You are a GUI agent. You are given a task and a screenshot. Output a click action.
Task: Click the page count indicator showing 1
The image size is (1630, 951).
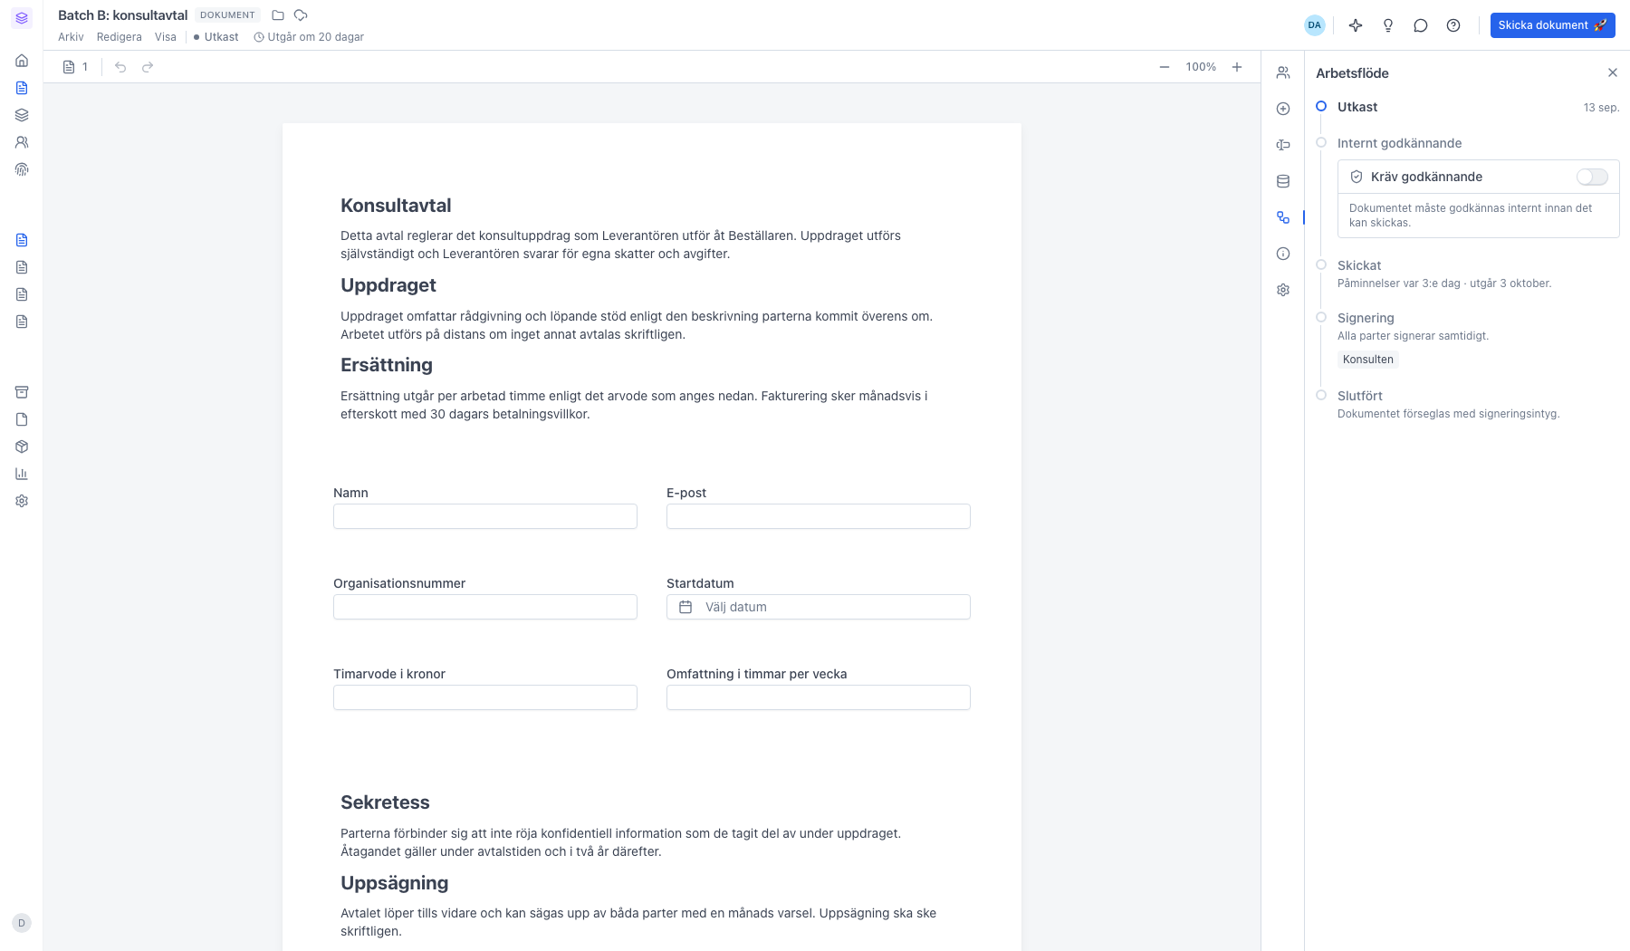pyautogui.click(x=75, y=67)
